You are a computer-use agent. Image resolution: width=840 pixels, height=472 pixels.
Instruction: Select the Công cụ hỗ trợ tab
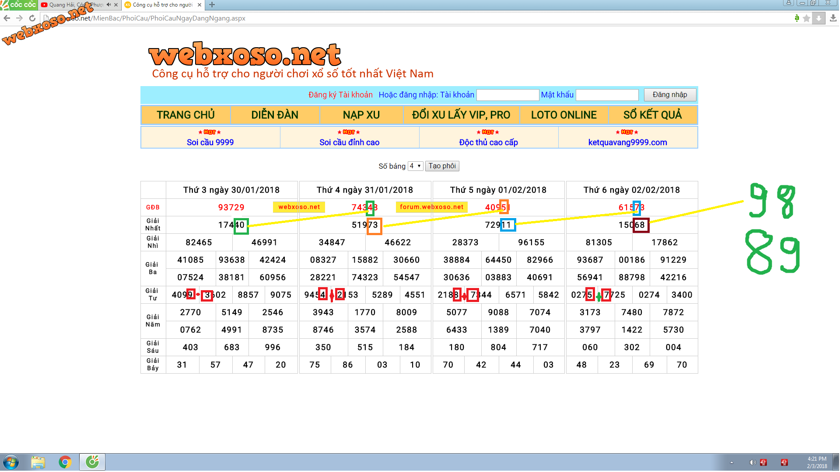pos(162,5)
